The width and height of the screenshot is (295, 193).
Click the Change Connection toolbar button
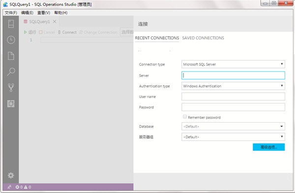coord(98,32)
